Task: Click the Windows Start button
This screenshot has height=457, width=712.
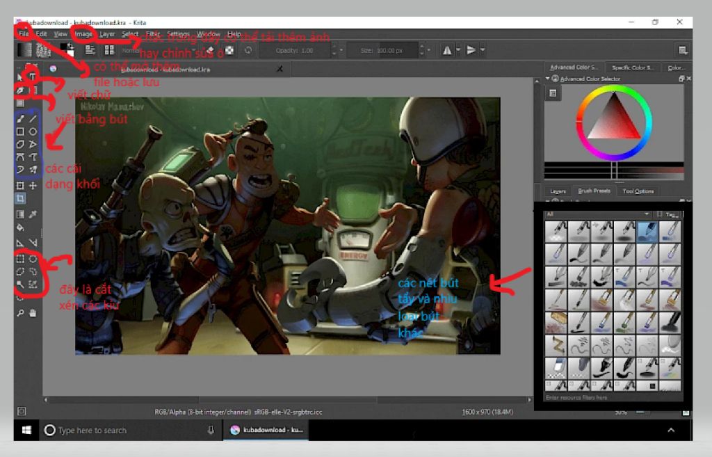Action: 27,430
